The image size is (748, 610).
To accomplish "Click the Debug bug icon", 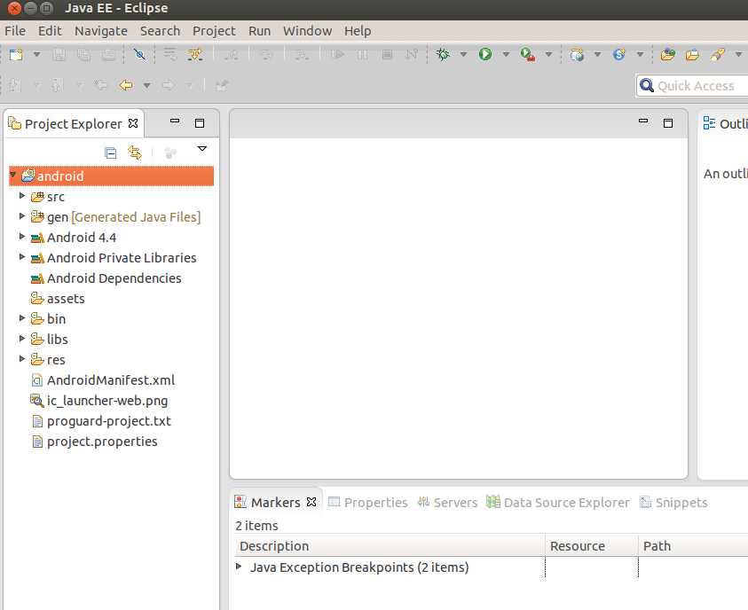I will point(443,54).
